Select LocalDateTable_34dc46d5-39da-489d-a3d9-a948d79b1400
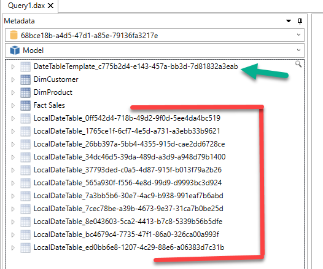The height and width of the screenshot is (269, 323). pos(130,157)
